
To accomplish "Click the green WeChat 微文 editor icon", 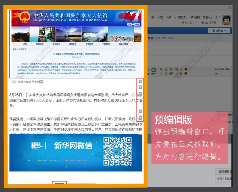I will coord(154,71).
